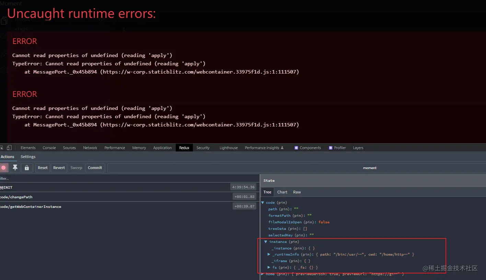The image size is (486, 280).
Task: Expand the home node in state tree
Action: click(x=263, y=274)
